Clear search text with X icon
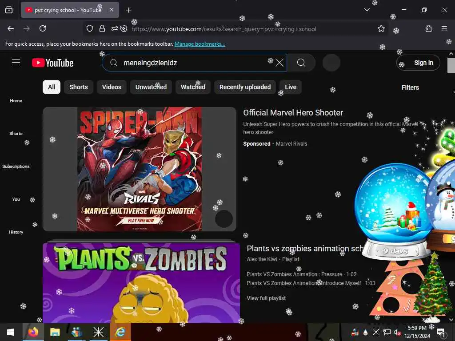 coord(279,63)
